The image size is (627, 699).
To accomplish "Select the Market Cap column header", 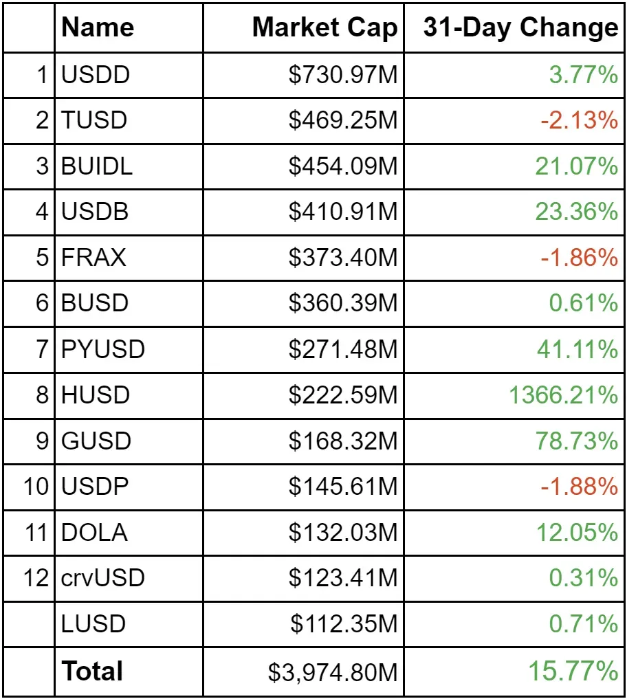I will [x=324, y=28].
